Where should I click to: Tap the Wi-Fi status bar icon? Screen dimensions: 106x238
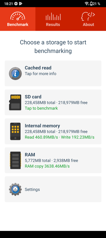tap(87, 4)
